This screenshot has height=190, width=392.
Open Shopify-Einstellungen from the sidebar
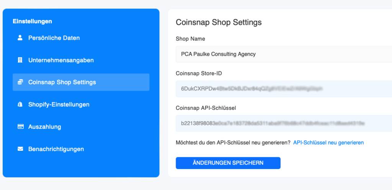tap(59, 104)
